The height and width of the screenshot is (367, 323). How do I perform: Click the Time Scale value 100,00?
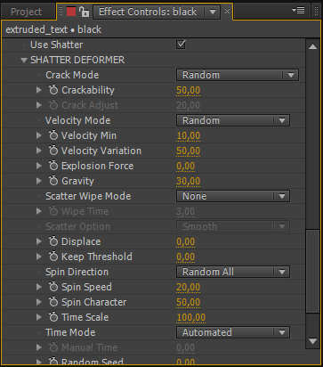tap(191, 317)
